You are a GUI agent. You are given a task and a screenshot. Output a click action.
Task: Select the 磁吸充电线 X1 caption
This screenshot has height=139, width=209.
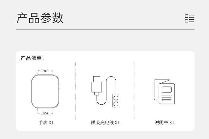(105, 123)
